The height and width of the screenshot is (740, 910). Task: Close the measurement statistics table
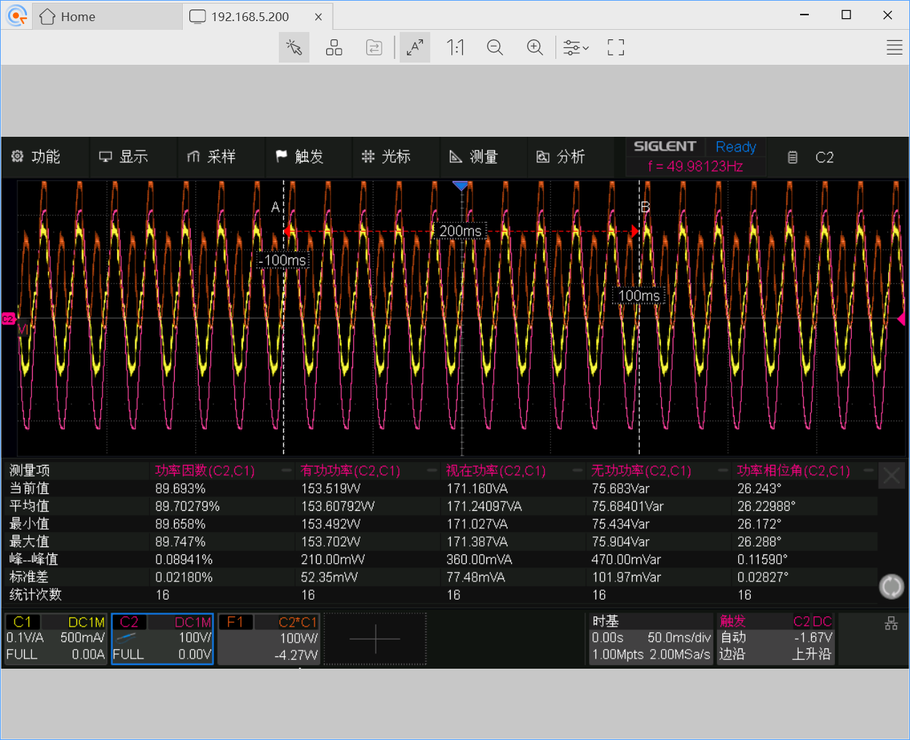coord(892,477)
